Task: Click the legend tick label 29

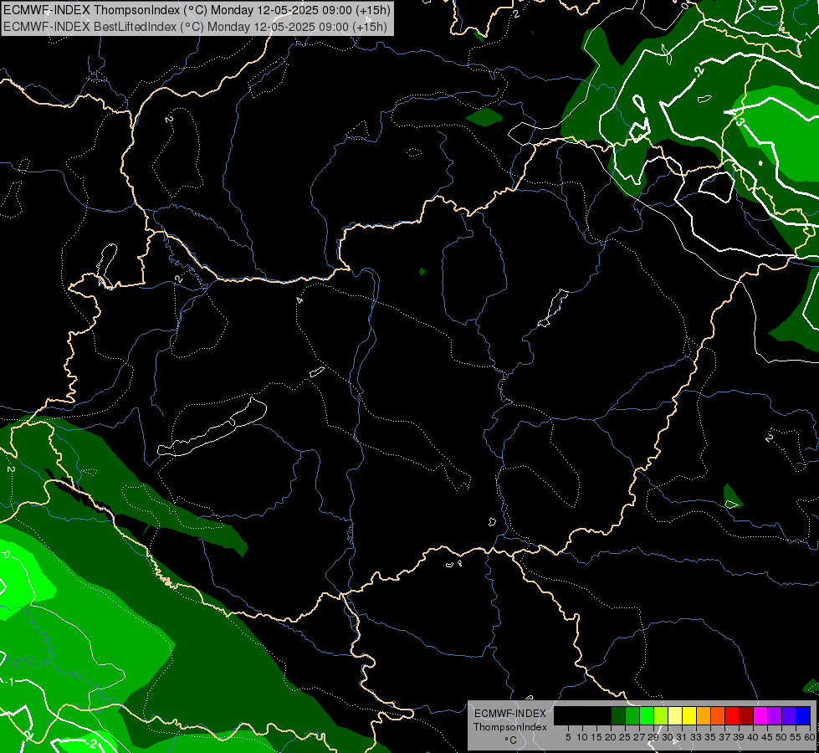Action: [653, 737]
